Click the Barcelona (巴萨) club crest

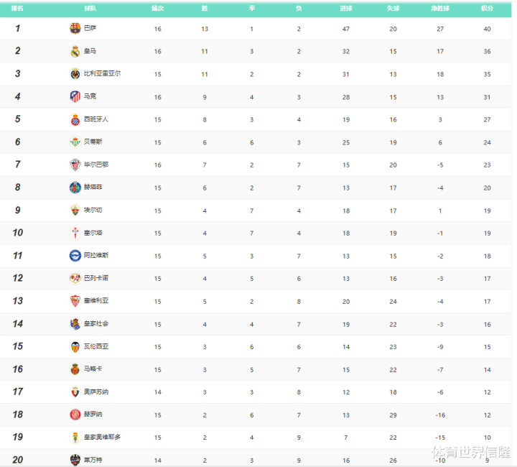[75, 28]
